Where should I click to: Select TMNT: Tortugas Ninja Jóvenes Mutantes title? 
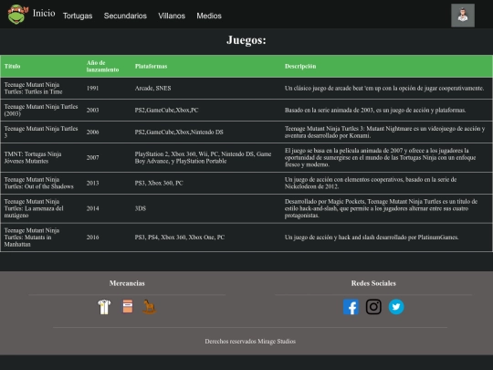(x=42, y=157)
